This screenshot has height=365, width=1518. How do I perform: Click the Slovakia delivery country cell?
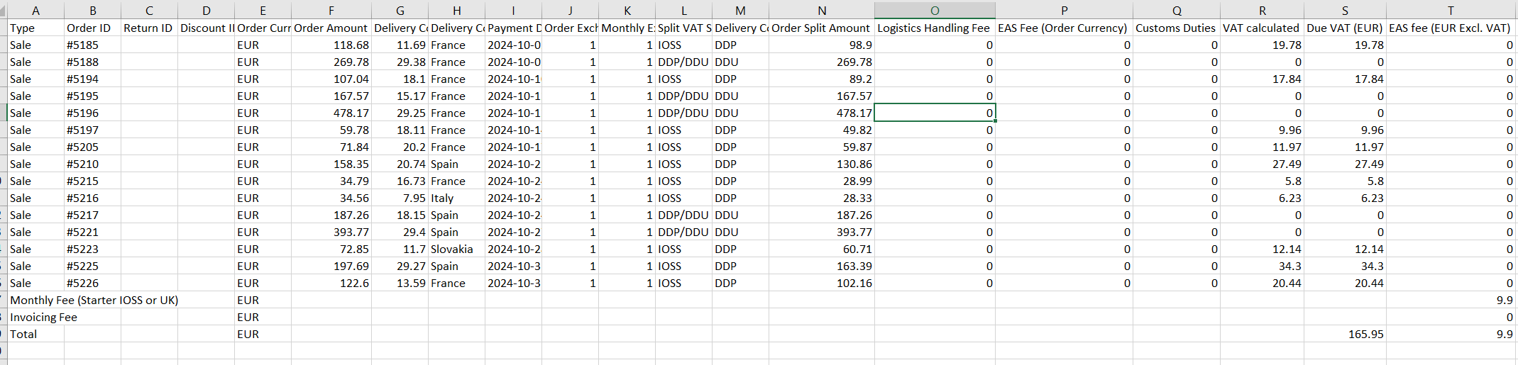(x=456, y=249)
